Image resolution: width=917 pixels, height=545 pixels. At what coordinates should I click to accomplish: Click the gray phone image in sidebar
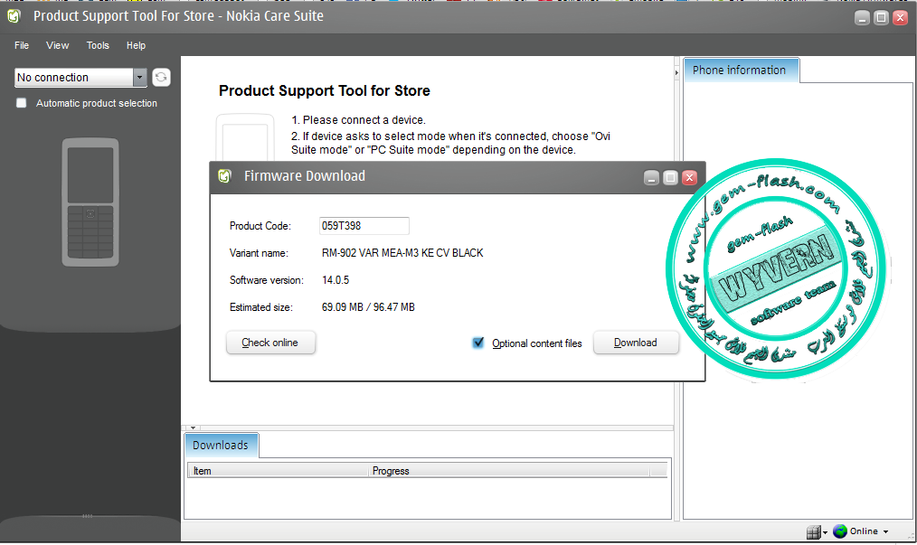90,202
